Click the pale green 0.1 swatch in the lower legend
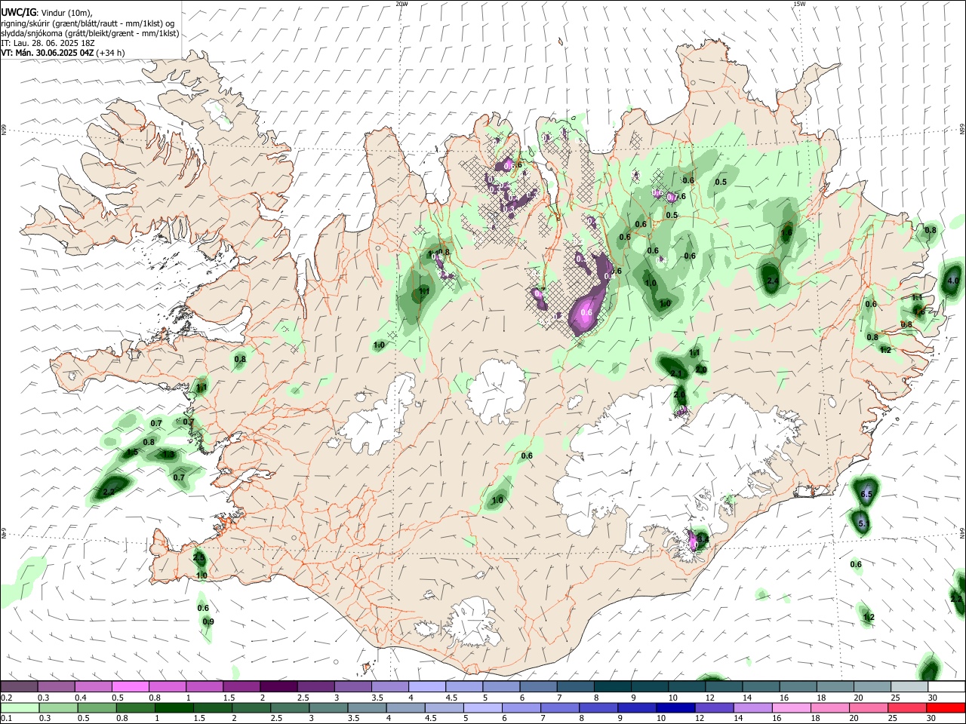 pos(20,707)
